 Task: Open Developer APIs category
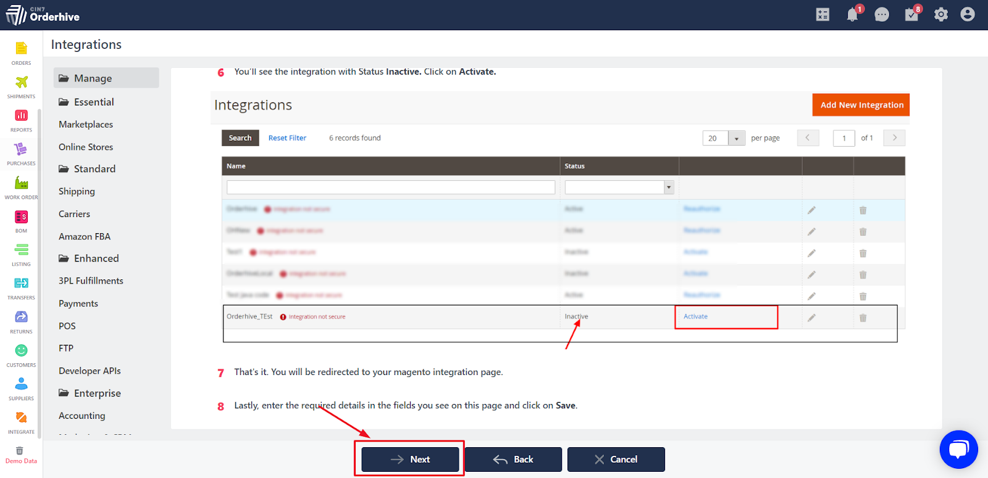coord(90,371)
